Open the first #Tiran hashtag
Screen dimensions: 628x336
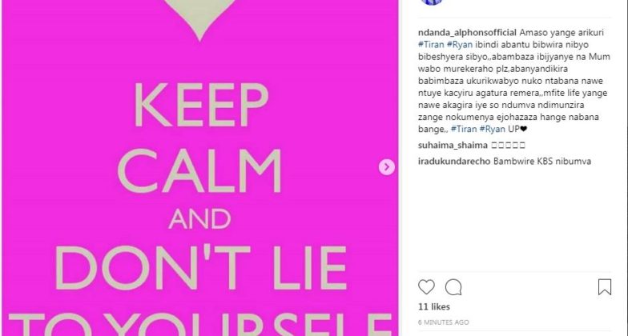tap(431, 45)
